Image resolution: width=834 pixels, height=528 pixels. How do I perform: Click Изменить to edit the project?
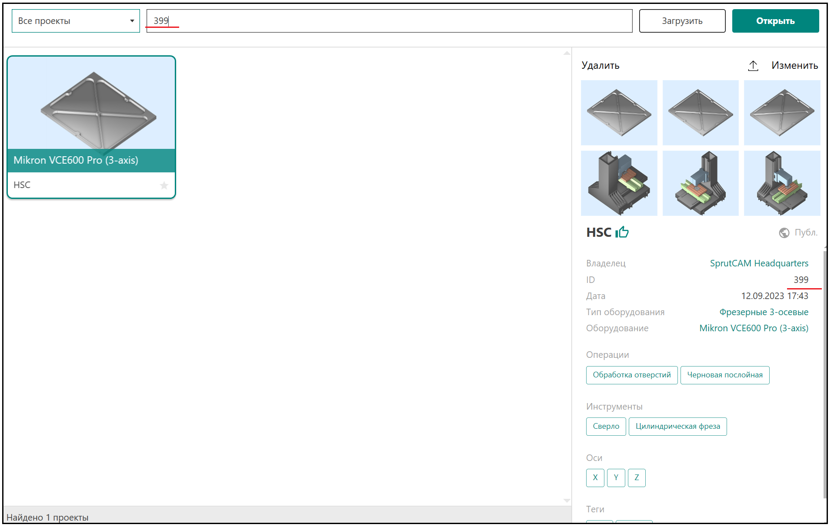(x=794, y=66)
